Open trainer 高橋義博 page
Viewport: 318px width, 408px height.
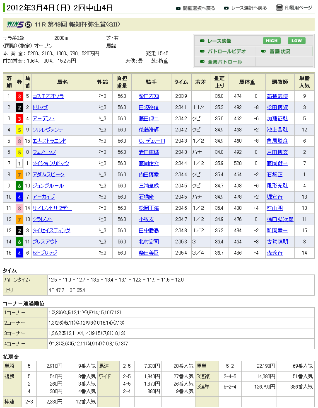coord(277,96)
